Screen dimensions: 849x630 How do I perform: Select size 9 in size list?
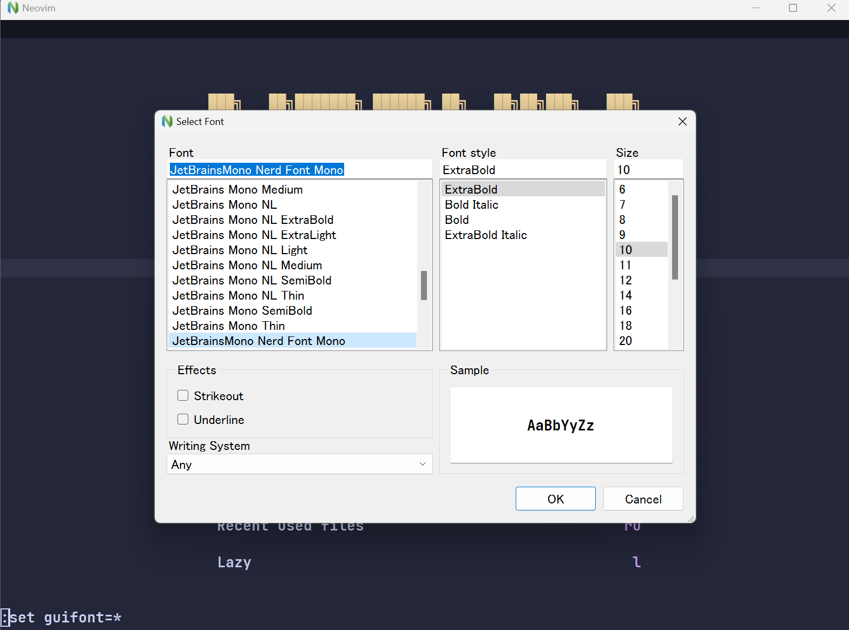coord(642,235)
